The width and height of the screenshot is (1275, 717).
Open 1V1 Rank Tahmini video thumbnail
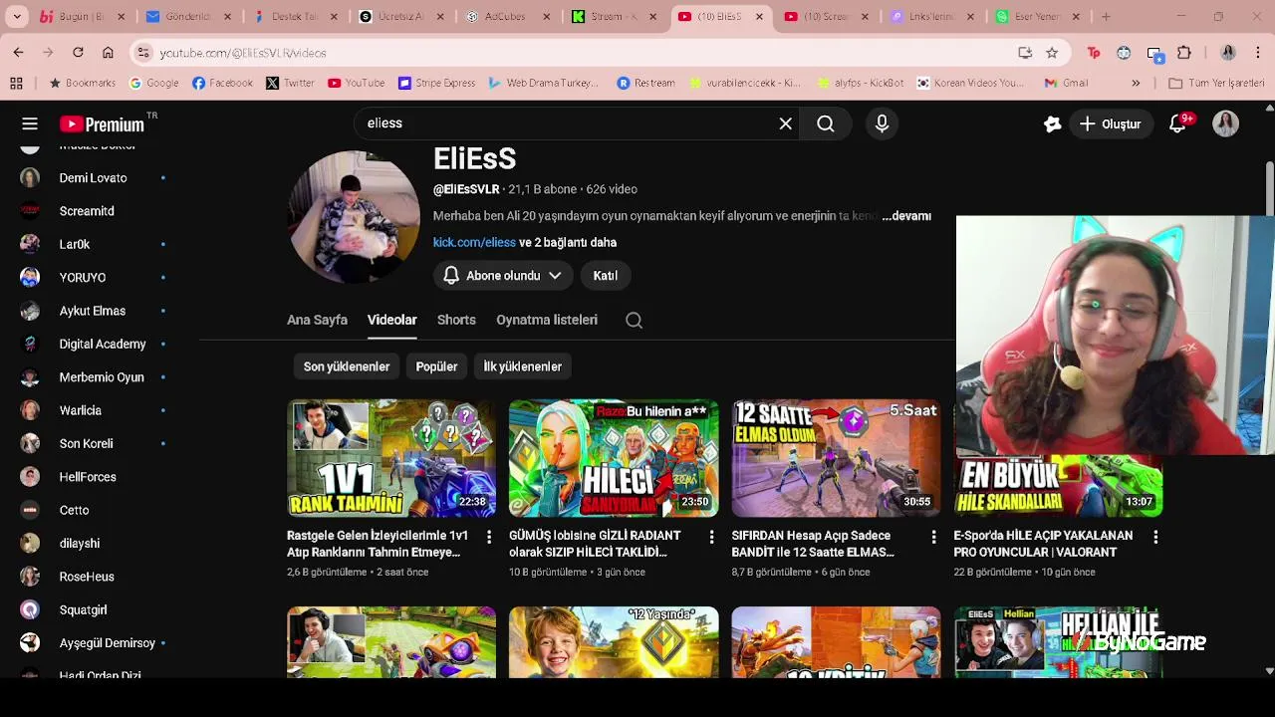pyautogui.click(x=390, y=458)
